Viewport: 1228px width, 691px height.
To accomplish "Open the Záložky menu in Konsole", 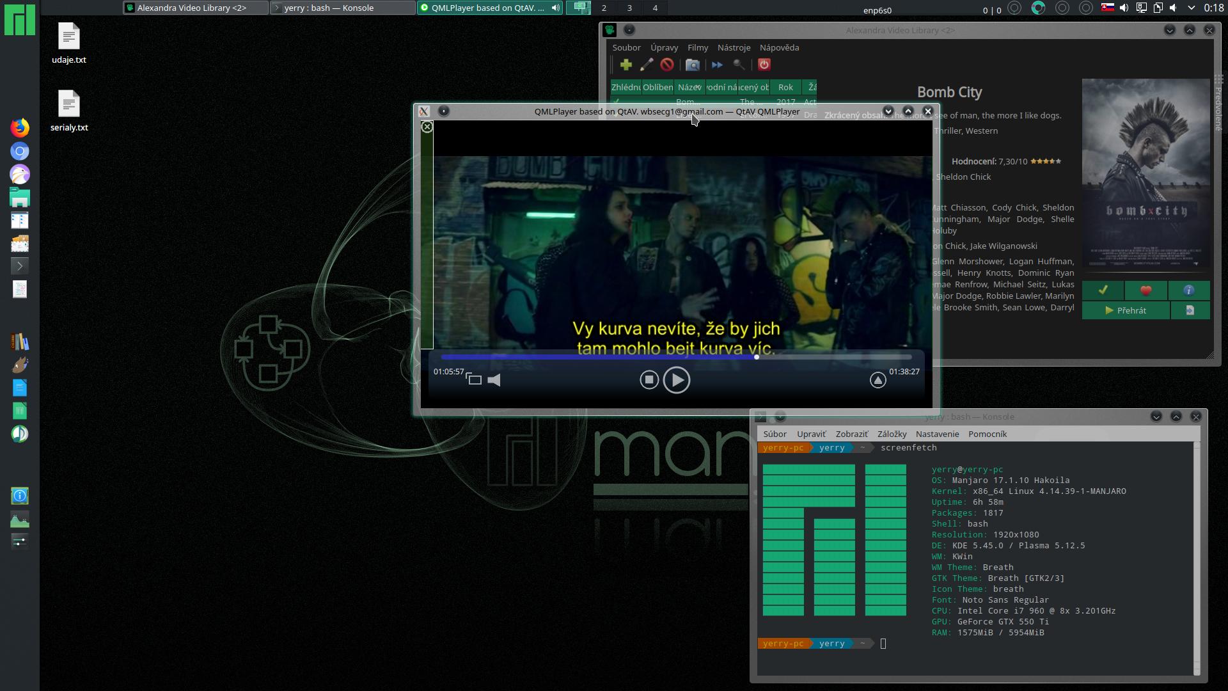I will point(892,434).
